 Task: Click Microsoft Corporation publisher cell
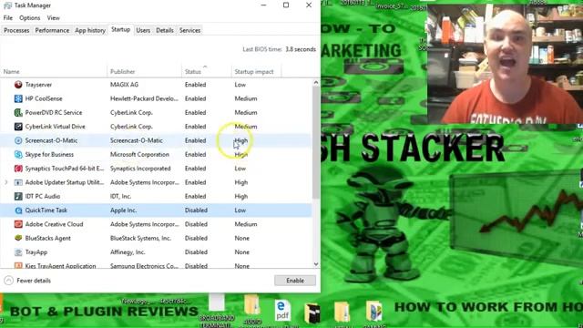coord(139,154)
